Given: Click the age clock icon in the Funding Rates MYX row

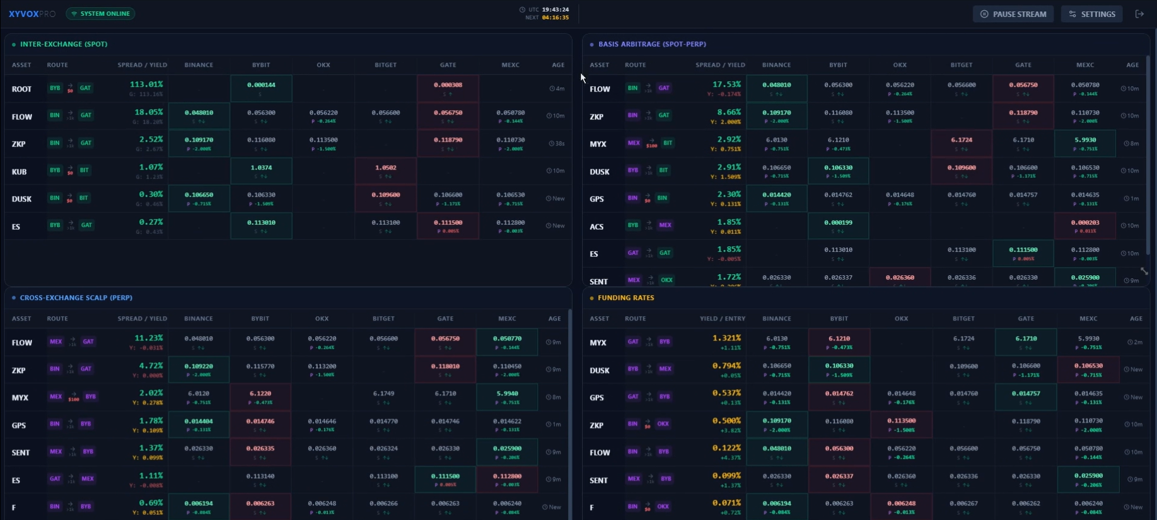Looking at the screenshot, I should click(1131, 342).
